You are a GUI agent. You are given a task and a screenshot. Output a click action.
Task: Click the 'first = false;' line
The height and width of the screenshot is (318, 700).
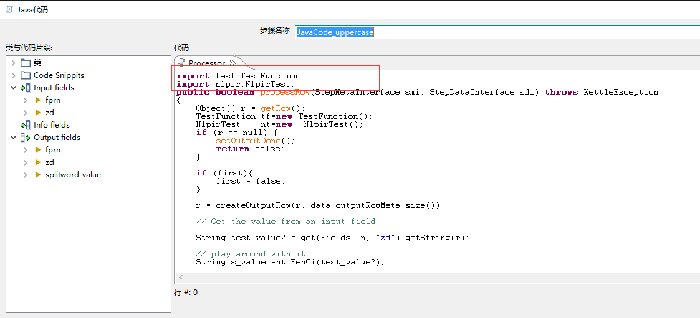(x=251, y=181)
